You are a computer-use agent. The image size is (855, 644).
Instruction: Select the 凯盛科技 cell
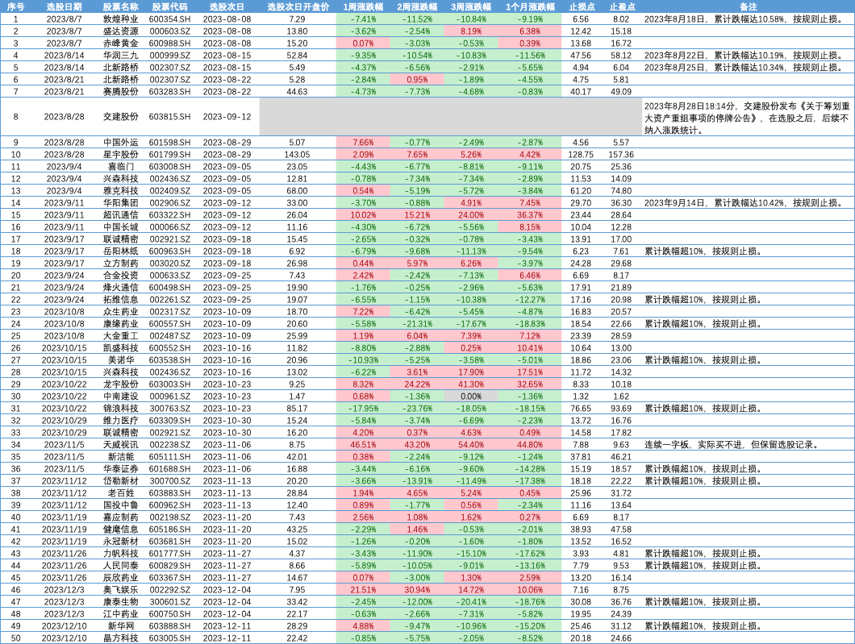coord(120,347)
